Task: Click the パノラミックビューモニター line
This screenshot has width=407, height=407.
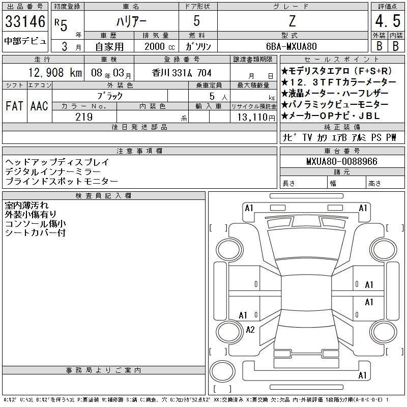Action: pyautogui.click(x=335, y=104)
